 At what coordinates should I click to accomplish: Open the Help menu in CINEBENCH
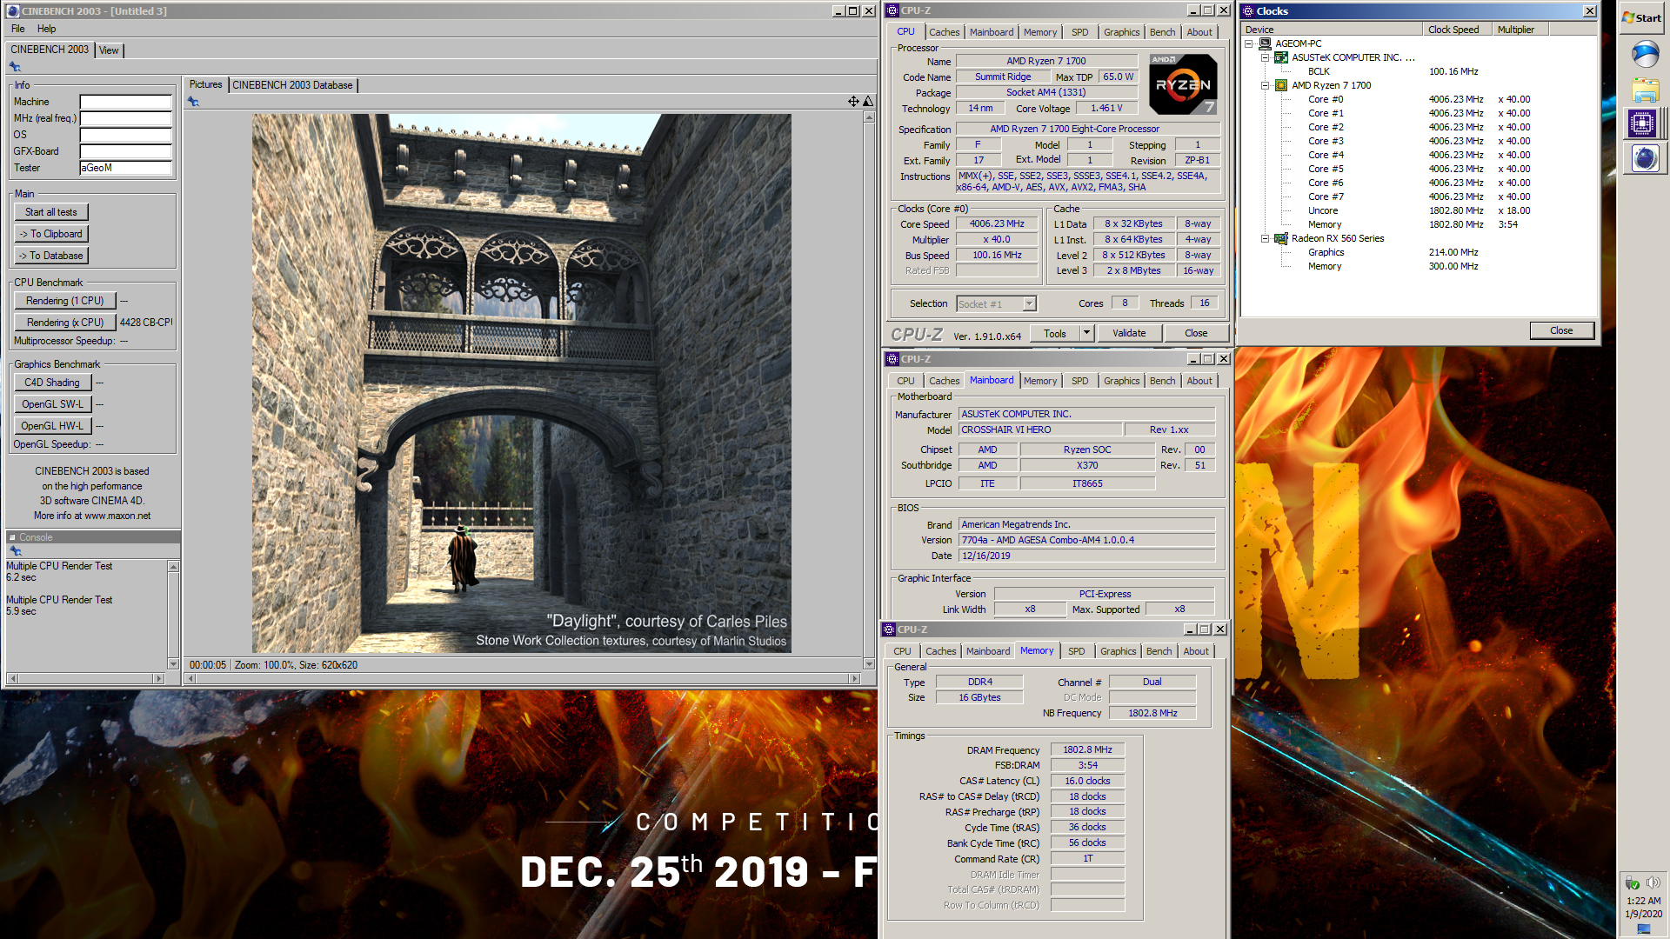click(46, 29)
